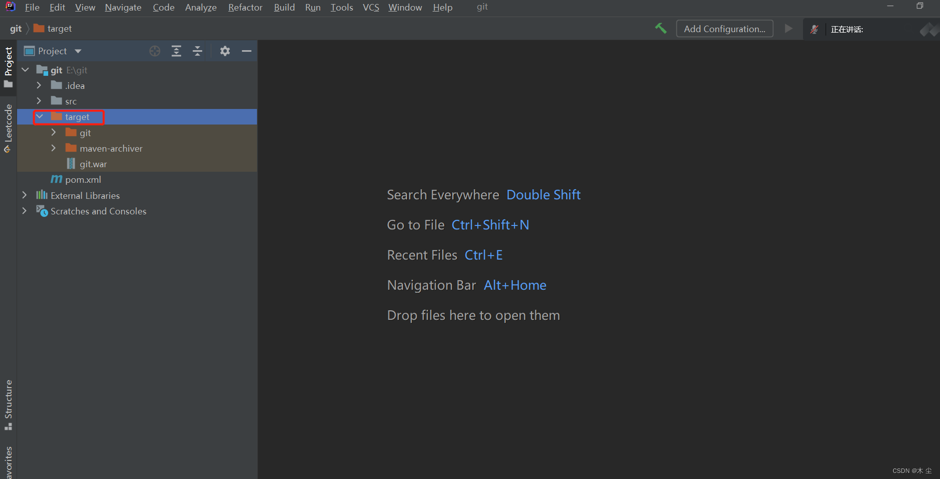Open the Structure tool window tab
The width and height of the screenshot is (940, 479).
pos(8,405)
